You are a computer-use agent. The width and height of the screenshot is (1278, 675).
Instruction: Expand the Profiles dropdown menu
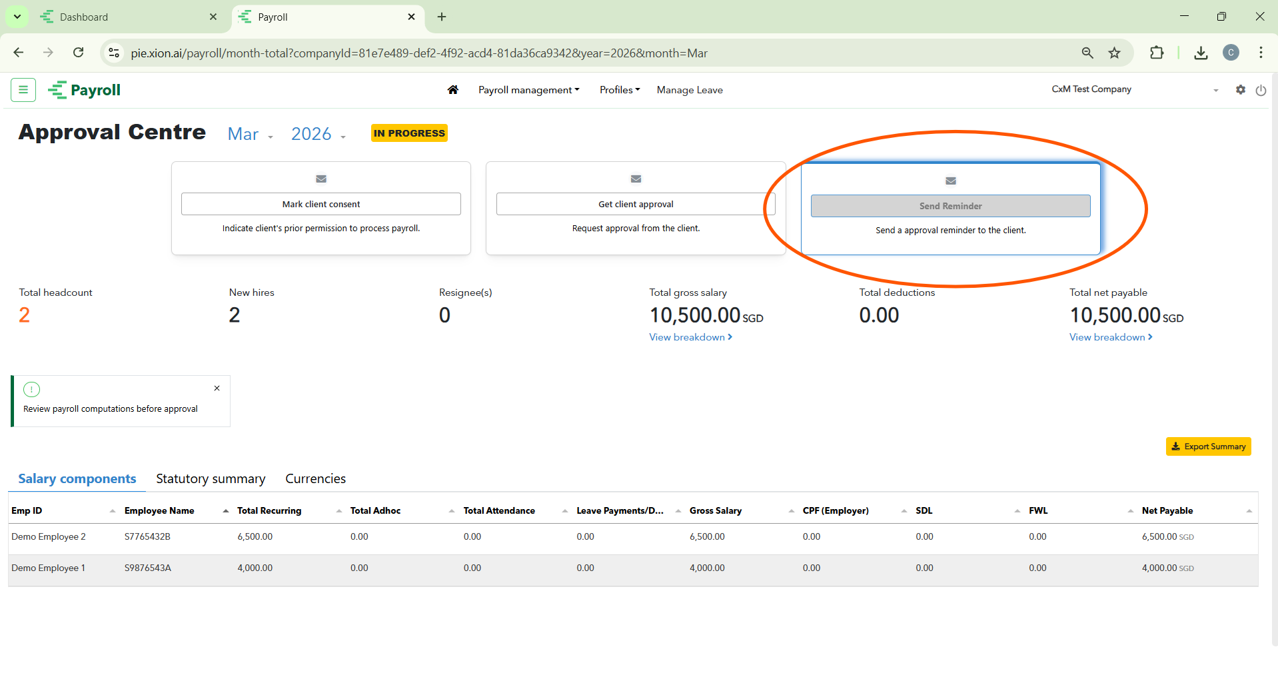pos(619,90)
